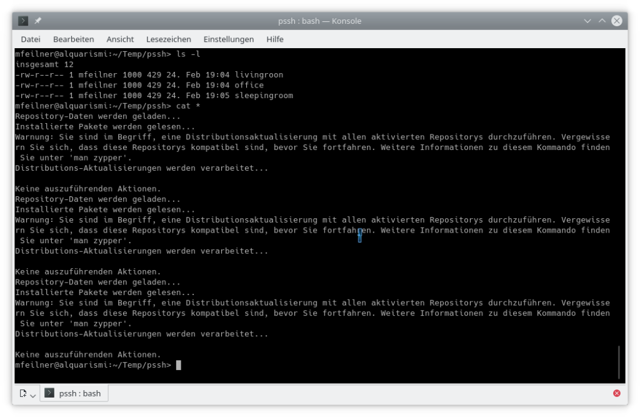The height and width of the screenshot is (417, 640).
Task: Open the Lesezeichen menu
Action: pyautogui.click(x=169, y=39)
